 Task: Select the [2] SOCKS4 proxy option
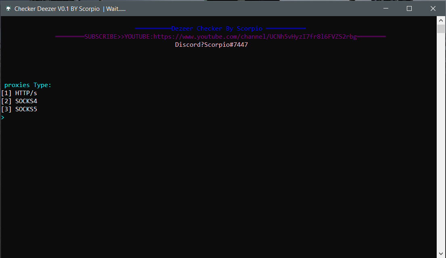point(19,101)
